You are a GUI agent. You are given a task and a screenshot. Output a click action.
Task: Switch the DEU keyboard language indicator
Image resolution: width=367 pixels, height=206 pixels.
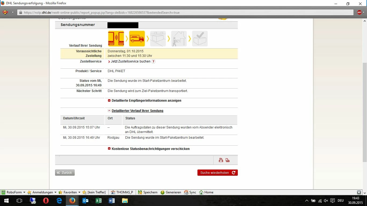(x=341, y=201)
